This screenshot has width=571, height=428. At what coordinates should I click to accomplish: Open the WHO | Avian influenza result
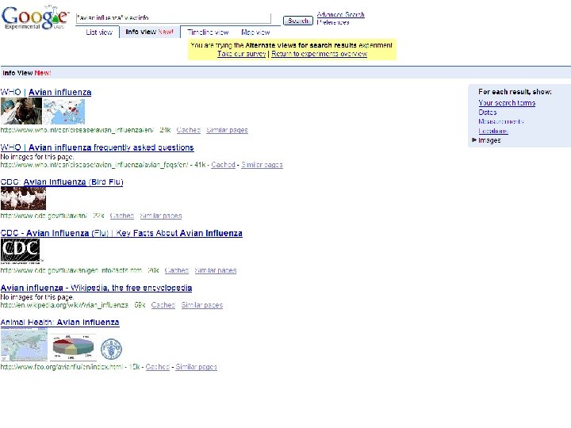click(x=46, y=92)
